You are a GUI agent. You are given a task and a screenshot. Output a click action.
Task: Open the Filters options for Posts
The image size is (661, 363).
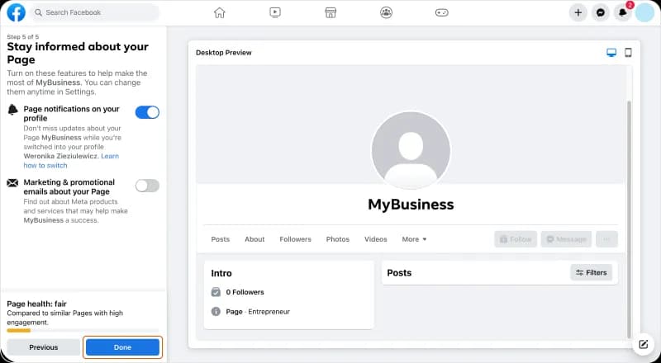pyautogui.click(x=592, y=272)
